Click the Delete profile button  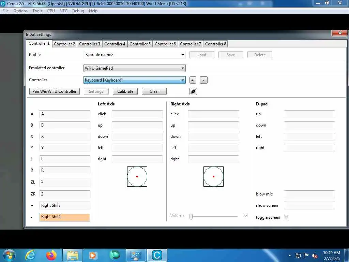pos(260,55)
